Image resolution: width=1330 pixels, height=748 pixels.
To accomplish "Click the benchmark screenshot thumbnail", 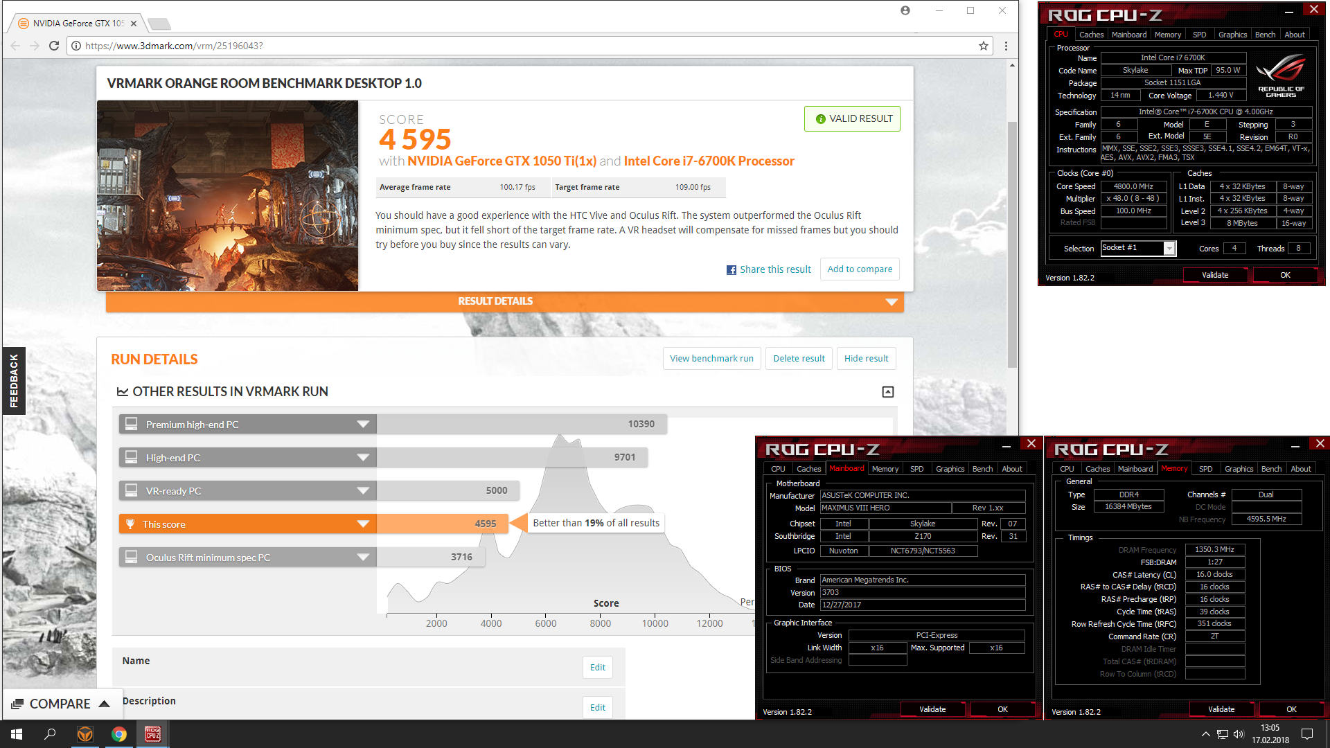I will click(x=227, y=195).
